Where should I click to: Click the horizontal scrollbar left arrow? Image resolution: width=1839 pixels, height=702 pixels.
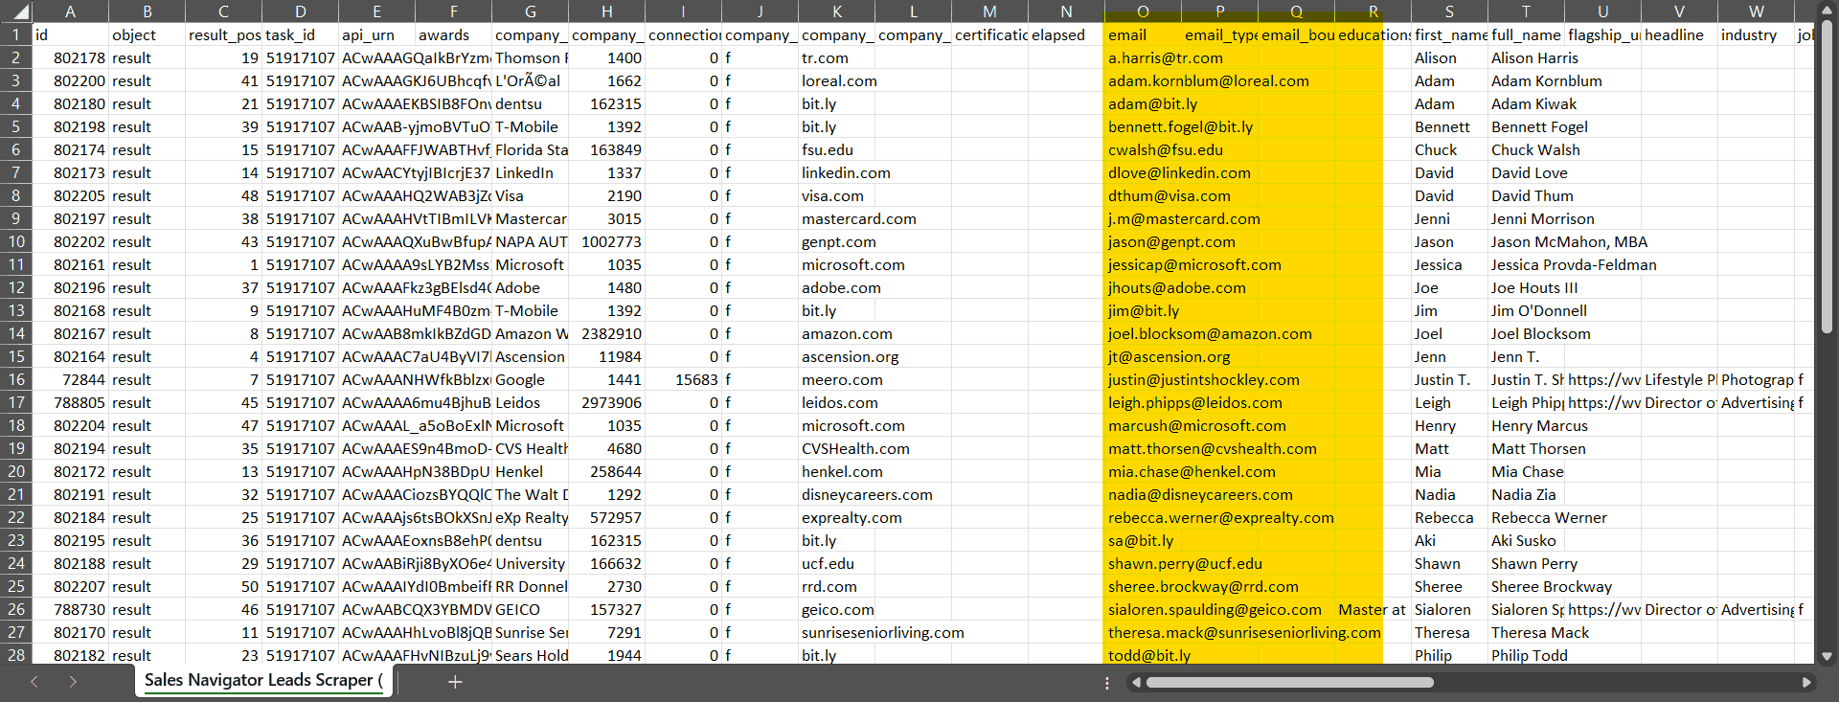pyautogui.click(x=1136, y=683)
